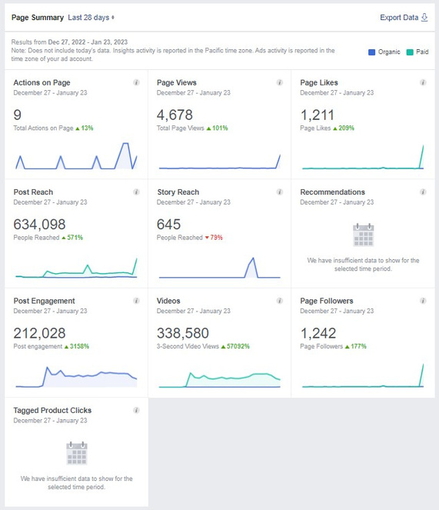Click info icon on Page Followers card
Screen dimensions: 439x510
[x=423, y=301]
